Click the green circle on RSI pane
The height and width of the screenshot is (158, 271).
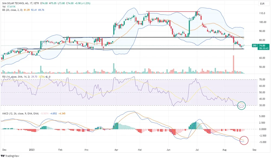click(x=241, y=106)
